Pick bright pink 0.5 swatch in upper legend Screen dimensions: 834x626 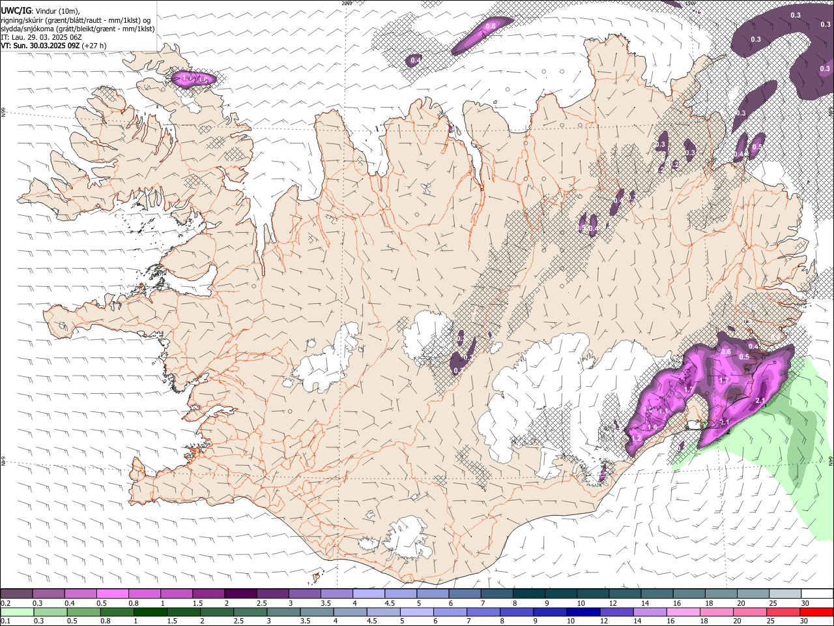pos(112,593)
